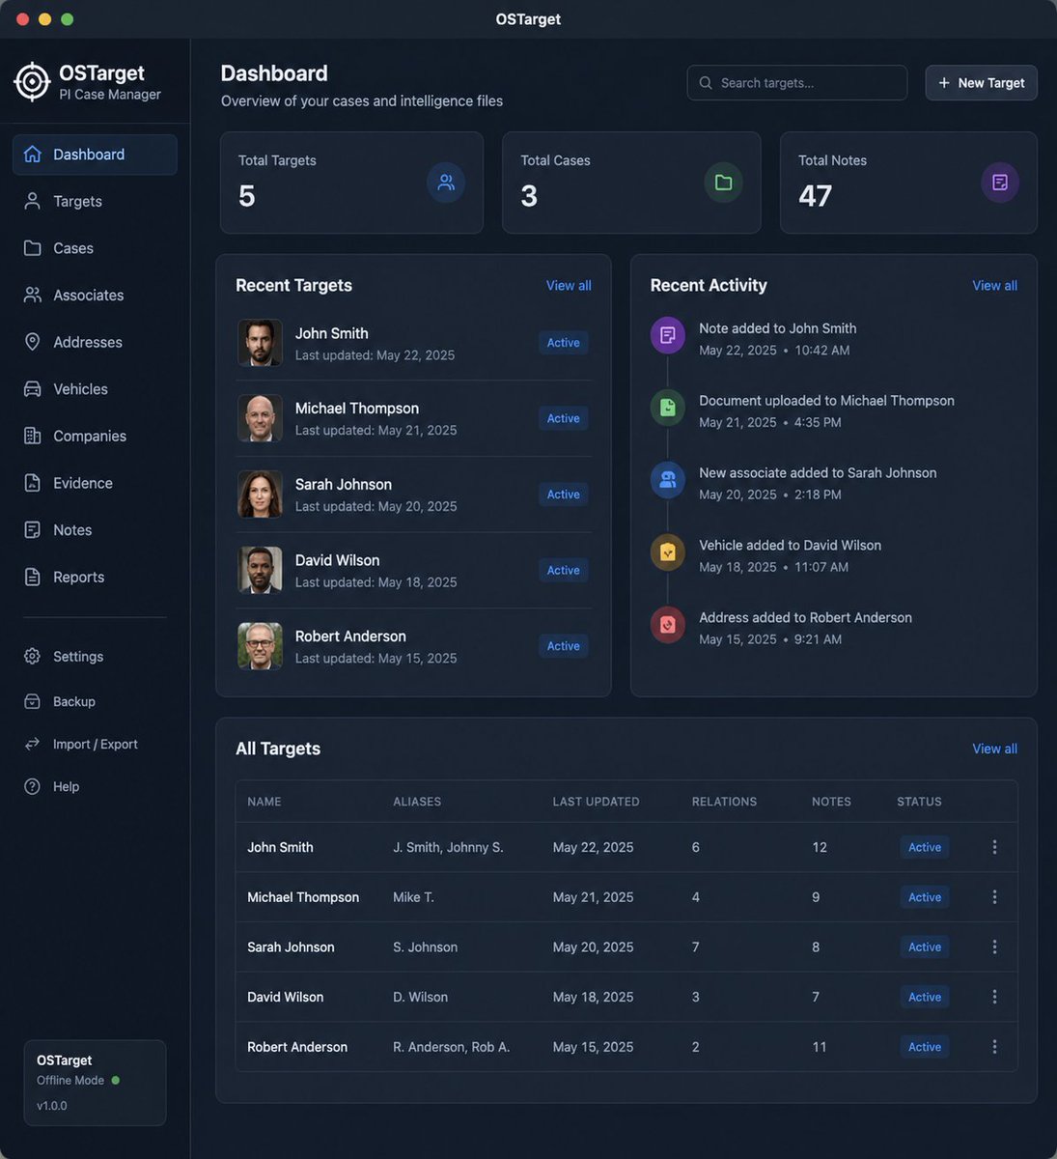Click the new-associate activity icon
This screenshot has width=1057, height=1159.
tap(667, 480)
